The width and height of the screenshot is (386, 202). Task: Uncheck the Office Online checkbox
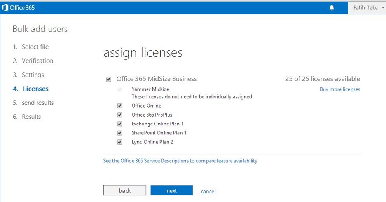(x=120, y=106)
